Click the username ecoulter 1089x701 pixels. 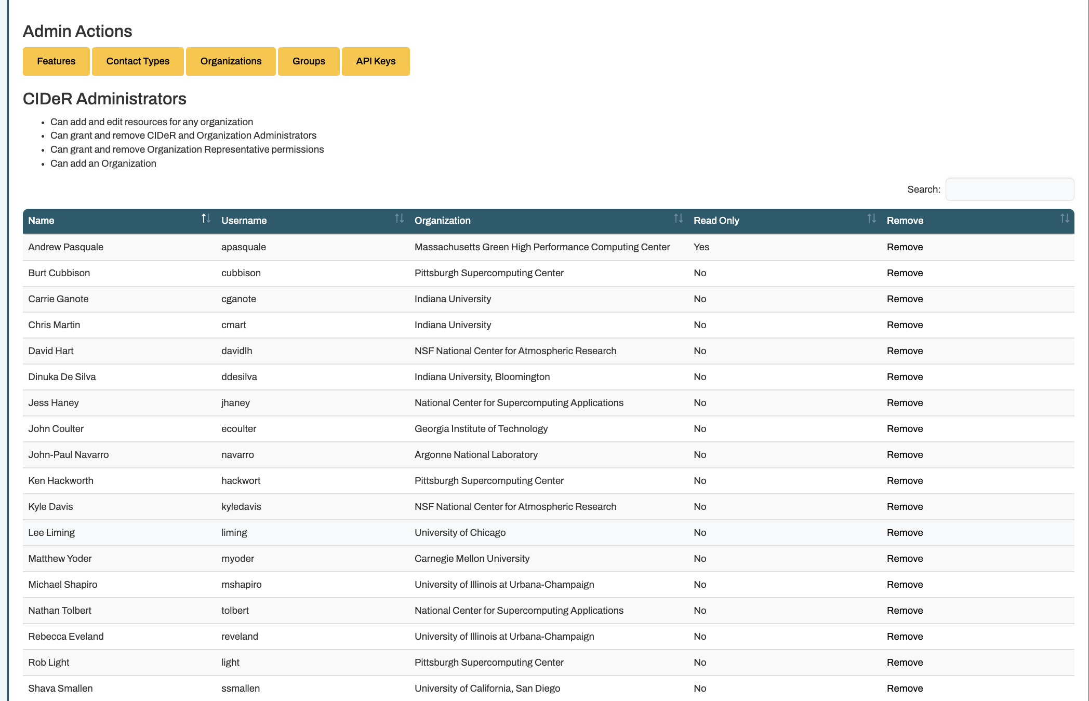(x=238, y=429)
